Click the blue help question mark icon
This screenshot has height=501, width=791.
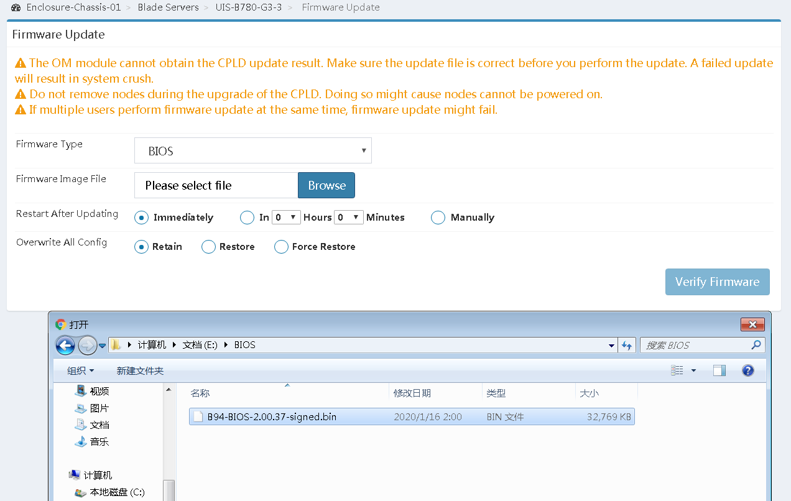click(x=748, y=370)
